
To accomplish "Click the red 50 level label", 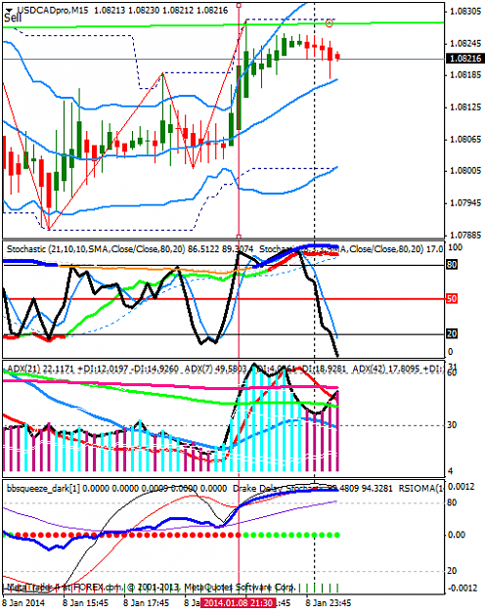I will [452, 299].
